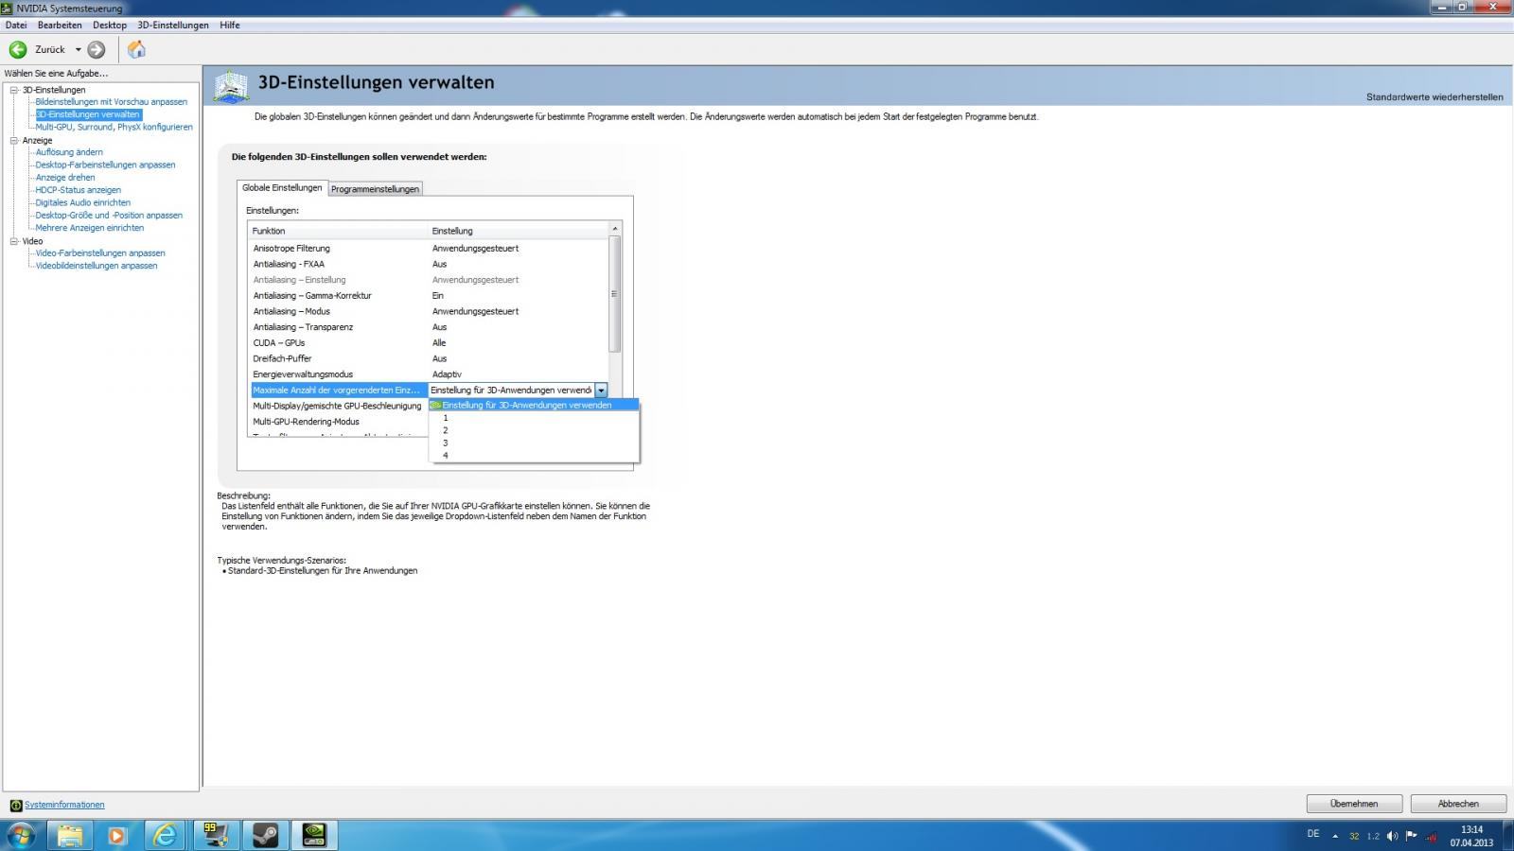Open the Zurück history dropdown arrow
Screen dimensions: 1514x851
(78, 49)
